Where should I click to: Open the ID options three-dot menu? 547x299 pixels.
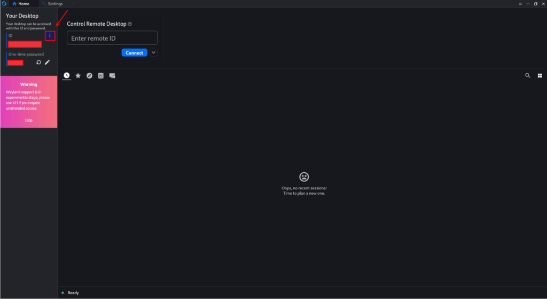coord(50,36)
